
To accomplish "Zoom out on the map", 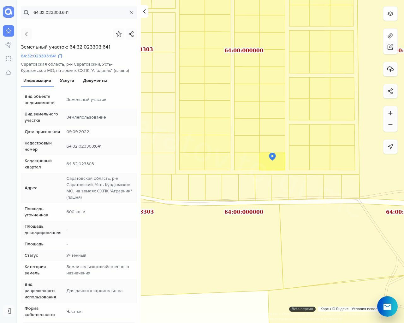I will point(390,125).
